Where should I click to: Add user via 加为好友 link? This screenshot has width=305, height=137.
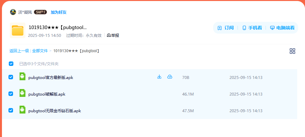coord(59,12)
